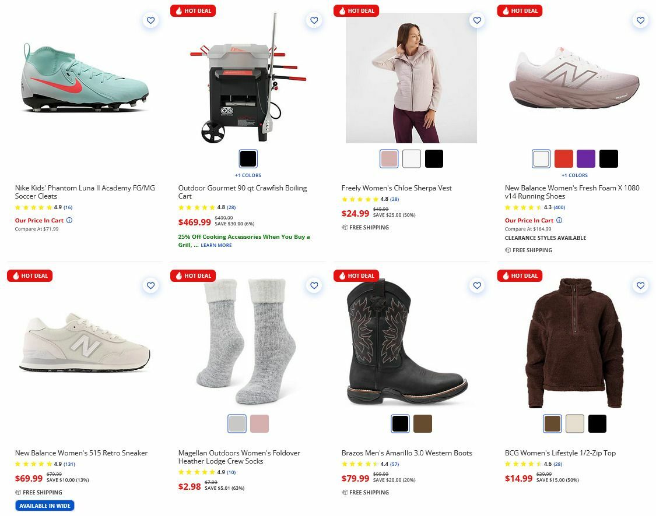Show +1 COLORS for the Crawfish Boiling Cart
Viewport: 656px width, 516px height.
[x=248, y=175]
